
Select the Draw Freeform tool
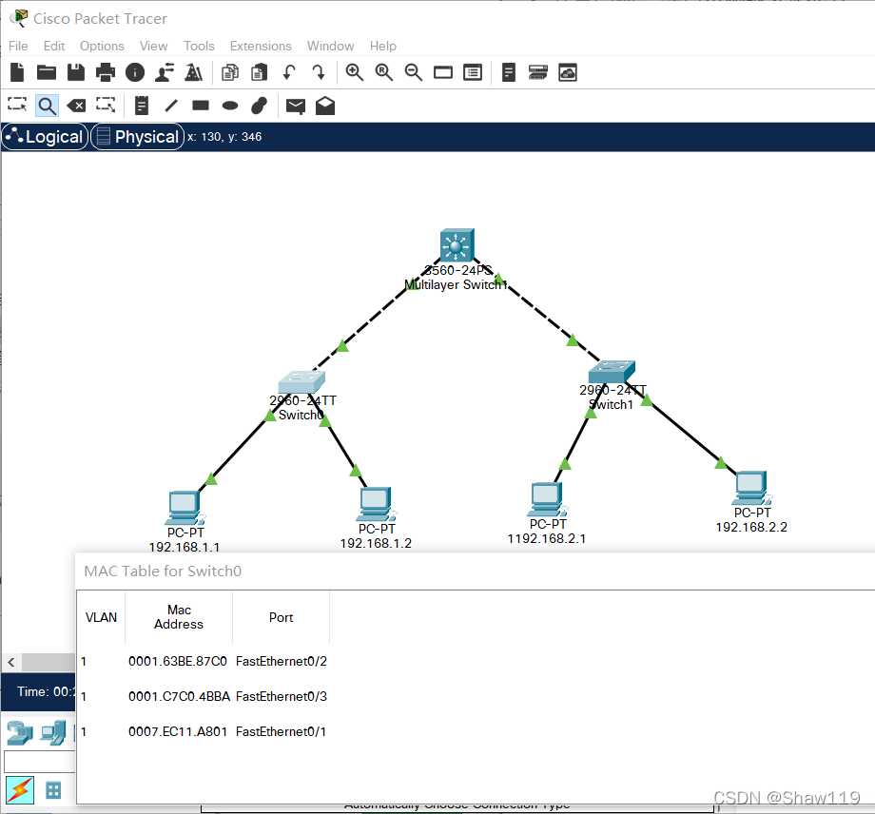pos(259,106)
